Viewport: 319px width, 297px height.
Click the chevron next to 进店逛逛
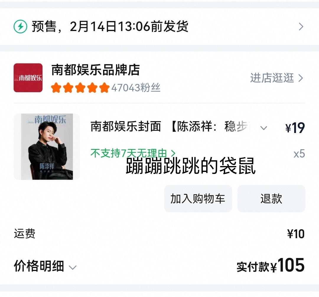point(301,78)
